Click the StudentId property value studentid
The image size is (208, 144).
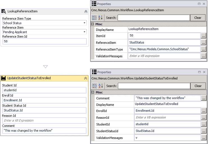coord(167,124)
